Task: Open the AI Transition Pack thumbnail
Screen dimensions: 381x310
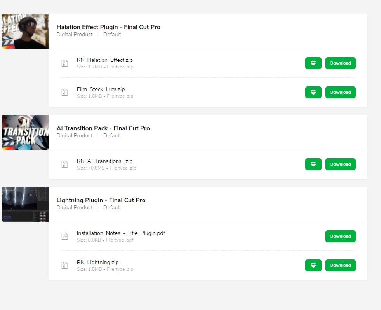Action: (x=26, y=132)
